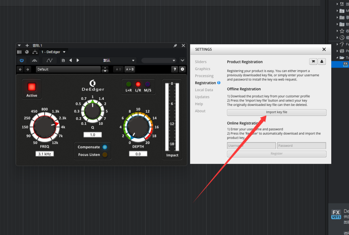Open plugin settings gear icon

pos(182,69)
